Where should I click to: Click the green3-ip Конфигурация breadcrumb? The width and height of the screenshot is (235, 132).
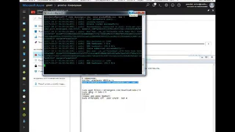(69, 5)
